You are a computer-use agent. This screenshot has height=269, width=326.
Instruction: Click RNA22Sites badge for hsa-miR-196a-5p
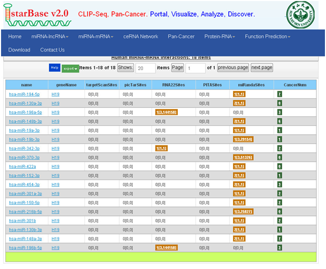(166, 112)
